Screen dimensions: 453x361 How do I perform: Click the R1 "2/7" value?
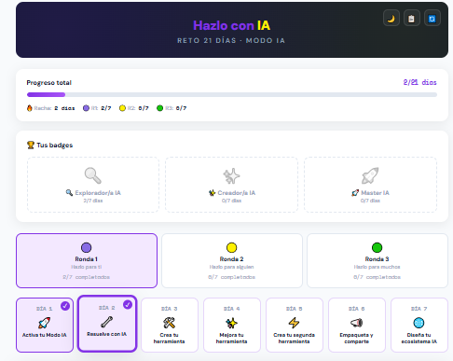tap(106, 108)
